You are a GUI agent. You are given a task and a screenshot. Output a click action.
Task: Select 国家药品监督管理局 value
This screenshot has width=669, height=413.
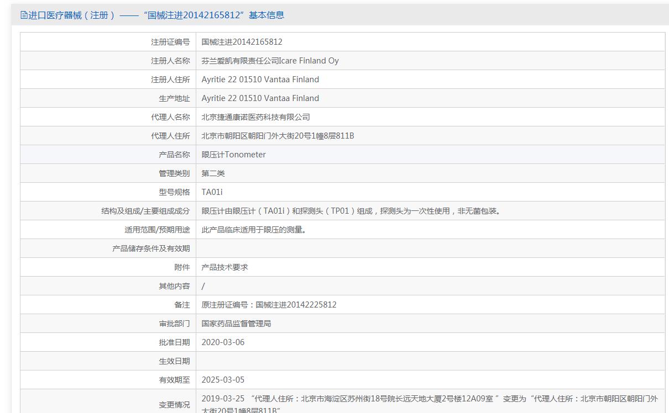(x=236, y=324)
